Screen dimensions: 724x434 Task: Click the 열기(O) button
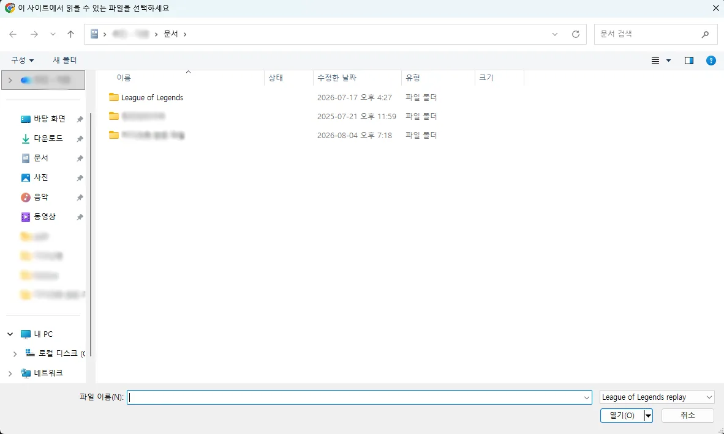(x=622, y=416)
